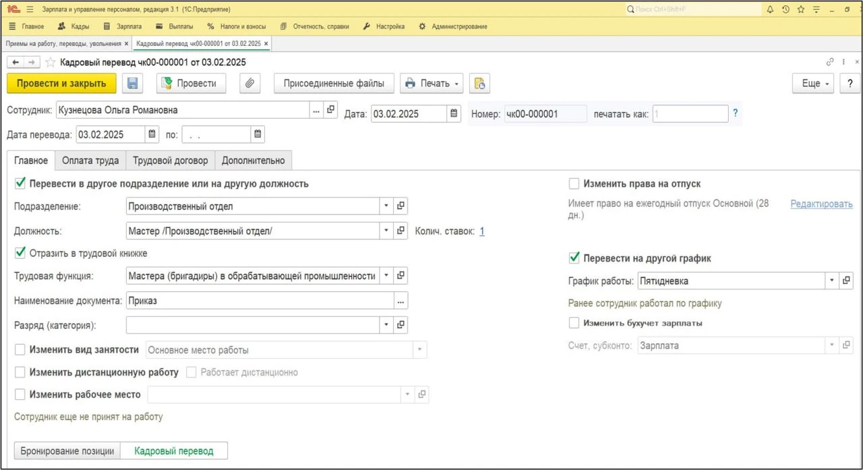Image resolution: width=863 pixels, height=470 pixels.
Task: Save the document with the floppy disk icon
Action: click(x=132, y=84)
